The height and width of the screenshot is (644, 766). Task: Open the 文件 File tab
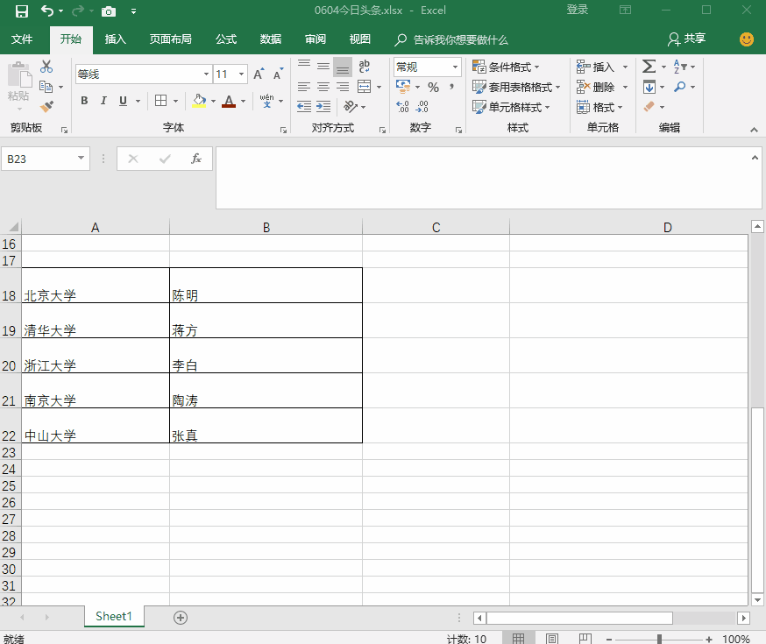pos(22,39)
